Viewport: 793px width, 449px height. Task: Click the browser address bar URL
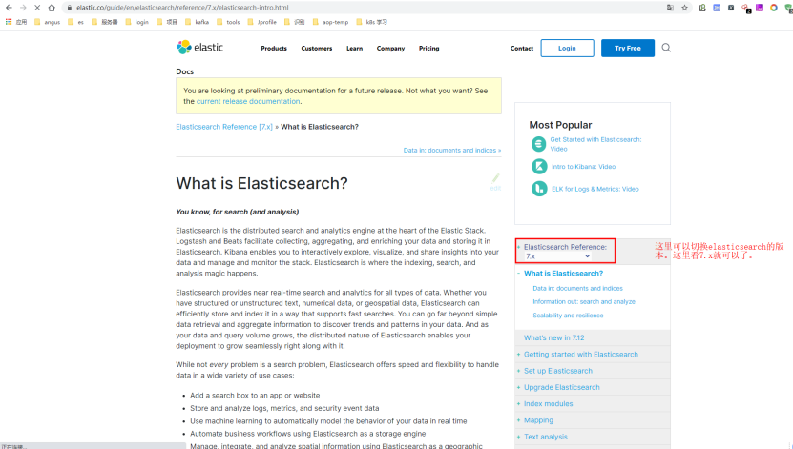point(182,8)
